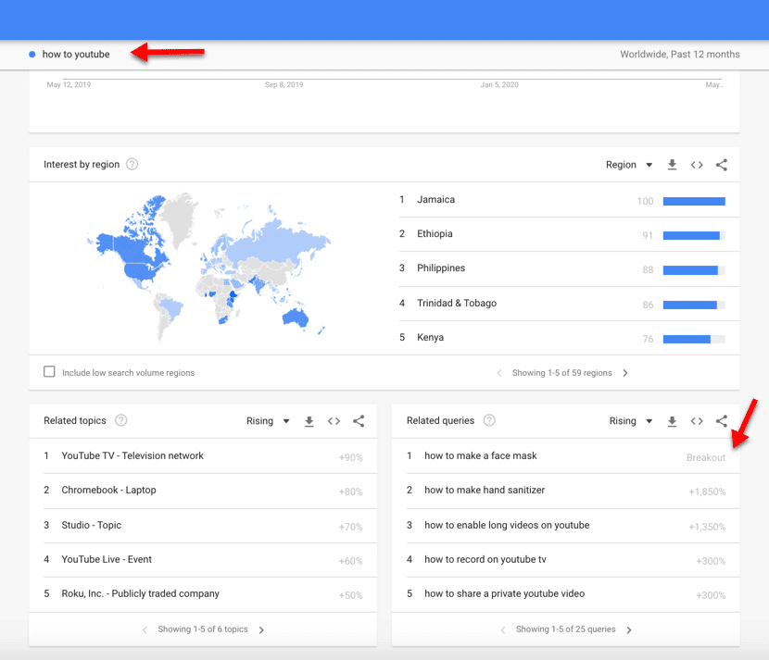Download Interest by region data as CSV
769x660 pixels.
click(672, 164)
